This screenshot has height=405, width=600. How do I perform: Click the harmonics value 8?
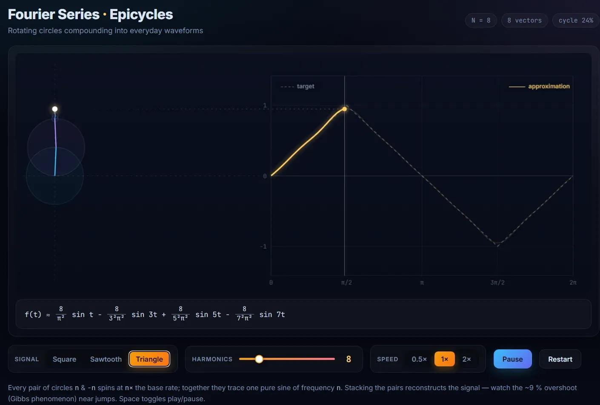[349, 359]
